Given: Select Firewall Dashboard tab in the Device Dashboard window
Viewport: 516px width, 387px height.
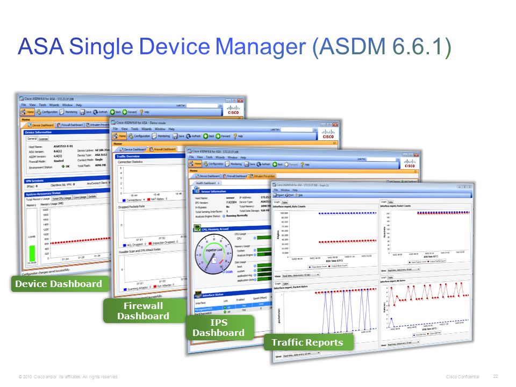Looking at the screenshot, I should pyautogui.click(x=70, y=125).
